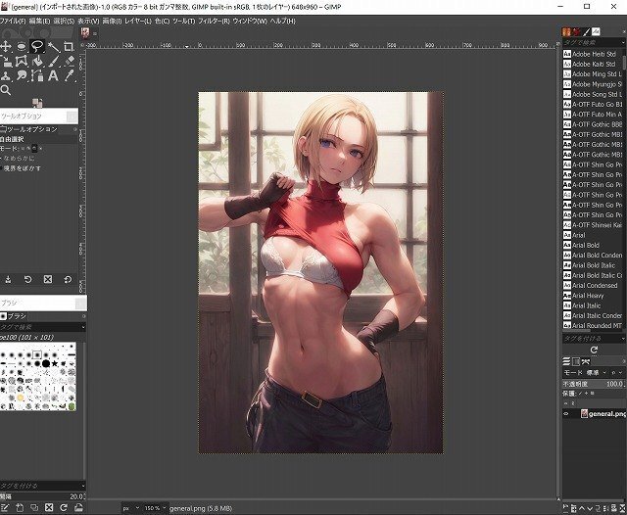Viewport: 627px width, 515px height.
Task: Select the Adobe Heiti Std font
Action: 593,54
